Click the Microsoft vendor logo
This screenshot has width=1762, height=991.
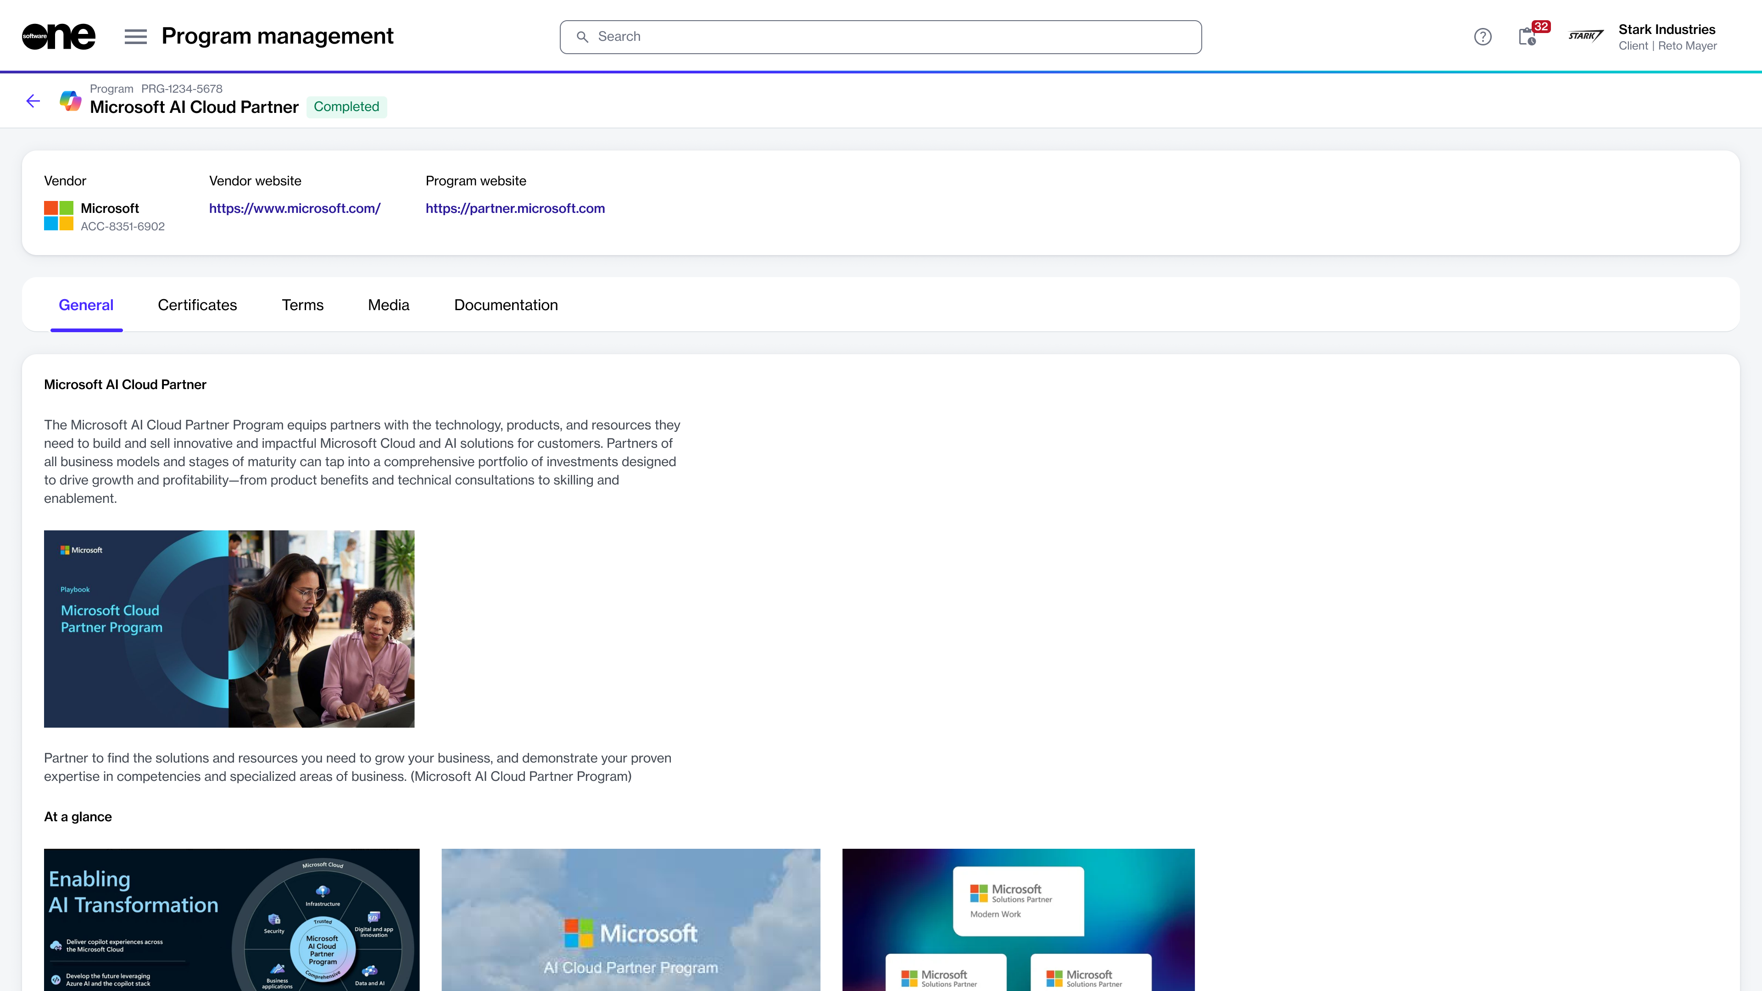tap(59, 216)
